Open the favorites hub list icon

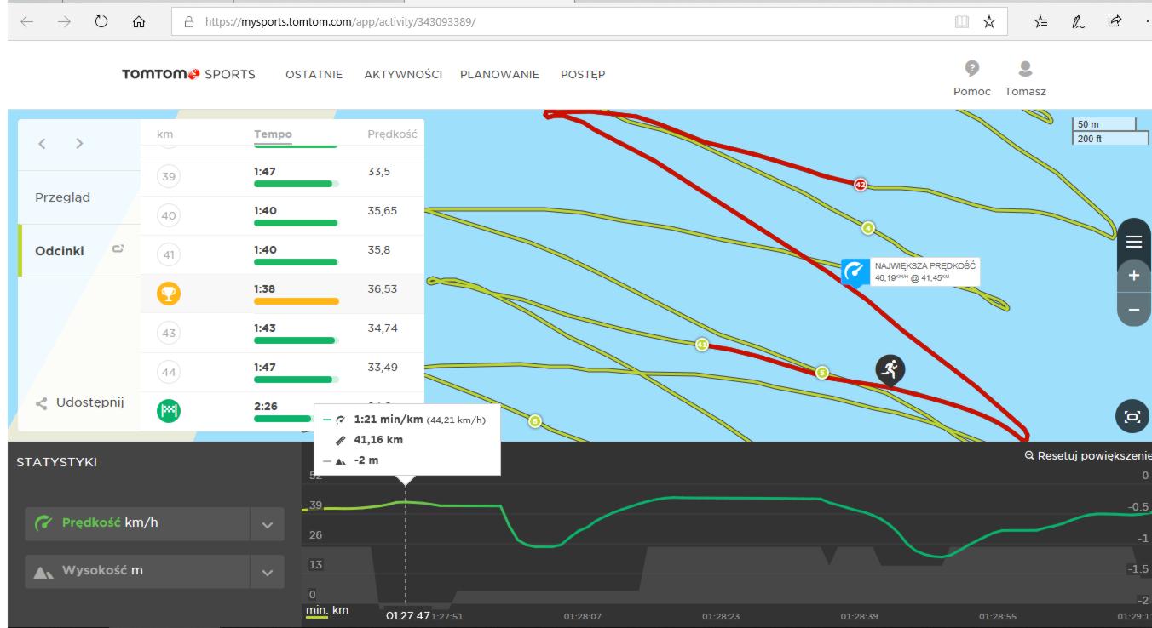(1041, 22)
